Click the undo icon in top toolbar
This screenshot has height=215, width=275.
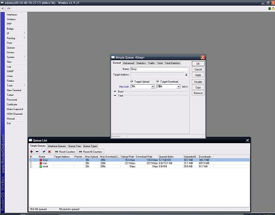[3, 9]
